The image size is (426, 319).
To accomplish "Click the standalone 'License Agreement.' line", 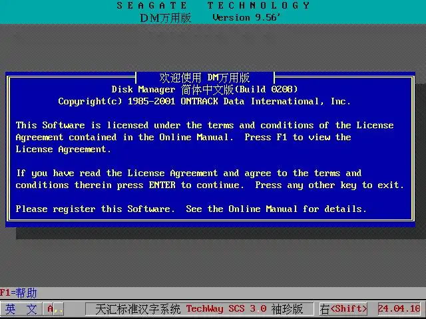I will tap(63, 149).
